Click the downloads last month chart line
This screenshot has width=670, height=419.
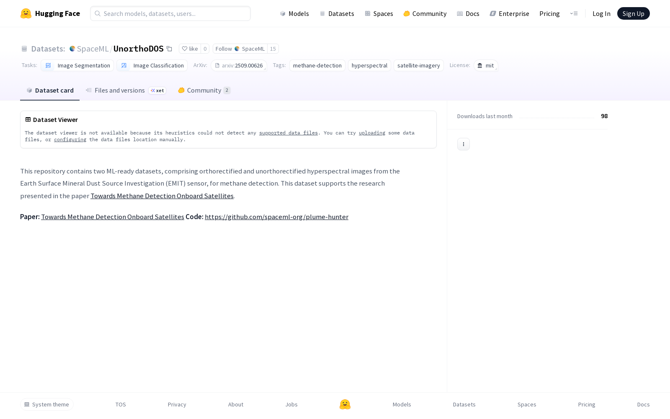coord(557,118)
